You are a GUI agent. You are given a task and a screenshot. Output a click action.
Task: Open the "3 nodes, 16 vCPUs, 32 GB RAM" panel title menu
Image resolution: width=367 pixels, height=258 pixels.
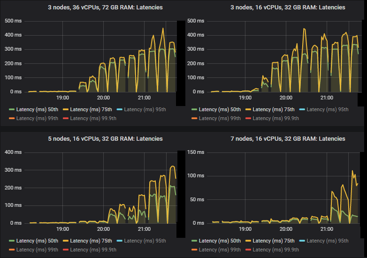274,8
